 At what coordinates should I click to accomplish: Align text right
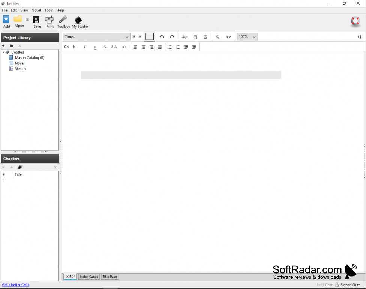(151, 47)
